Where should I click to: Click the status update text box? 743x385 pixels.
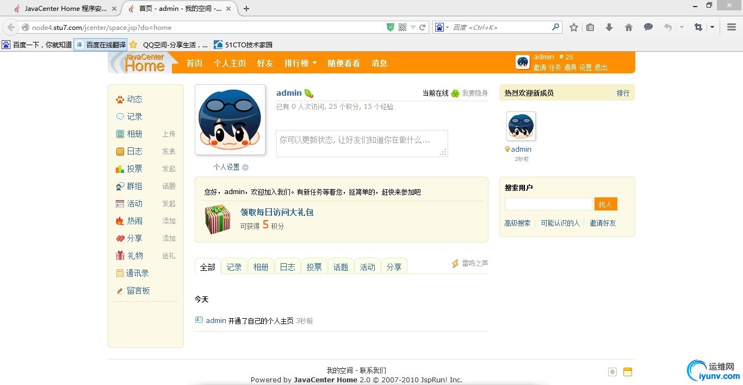pos(362,144)
